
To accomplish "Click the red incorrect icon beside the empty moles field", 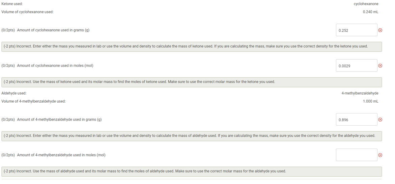I will 380,155.
